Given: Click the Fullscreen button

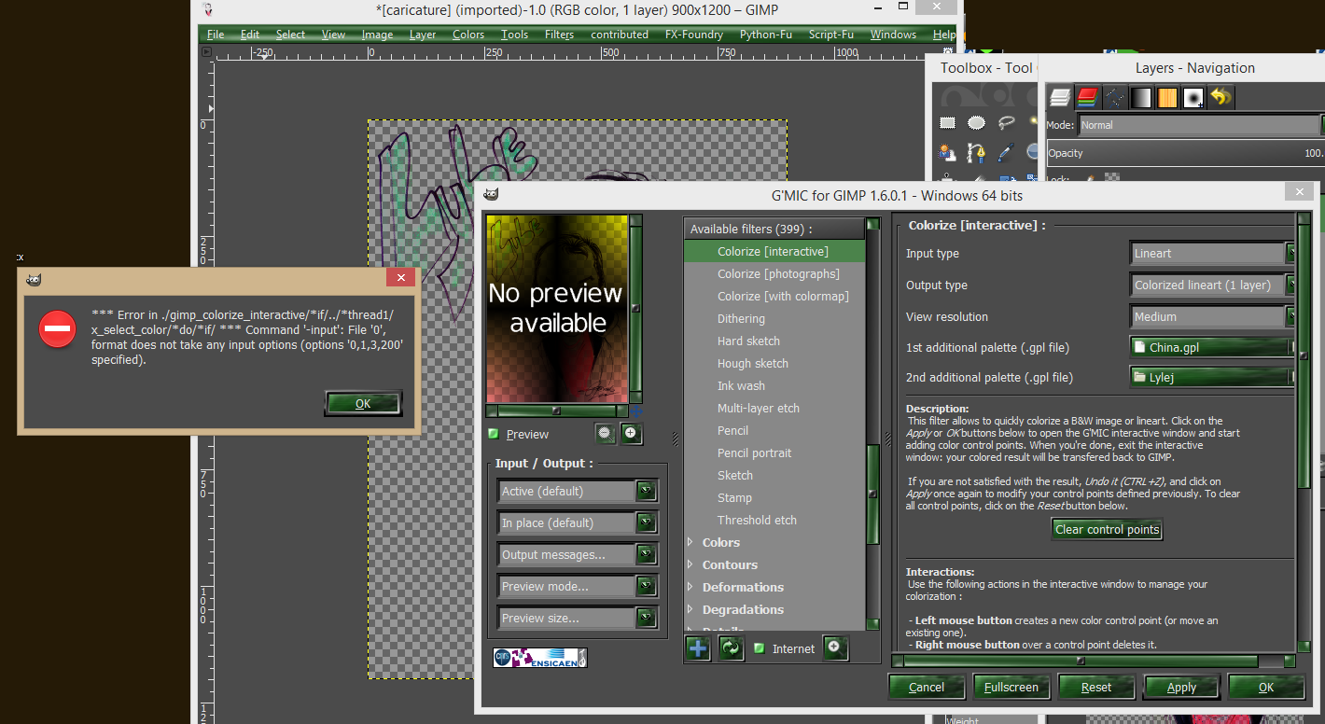Looking at the screenshot, I should [1011, 687].
